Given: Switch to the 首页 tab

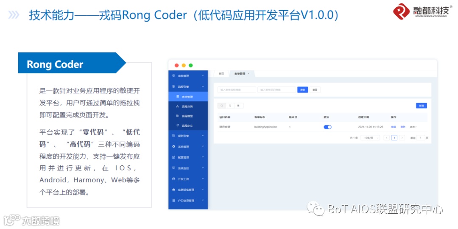Looking at the screenshot, I should (x=221, y=74).
